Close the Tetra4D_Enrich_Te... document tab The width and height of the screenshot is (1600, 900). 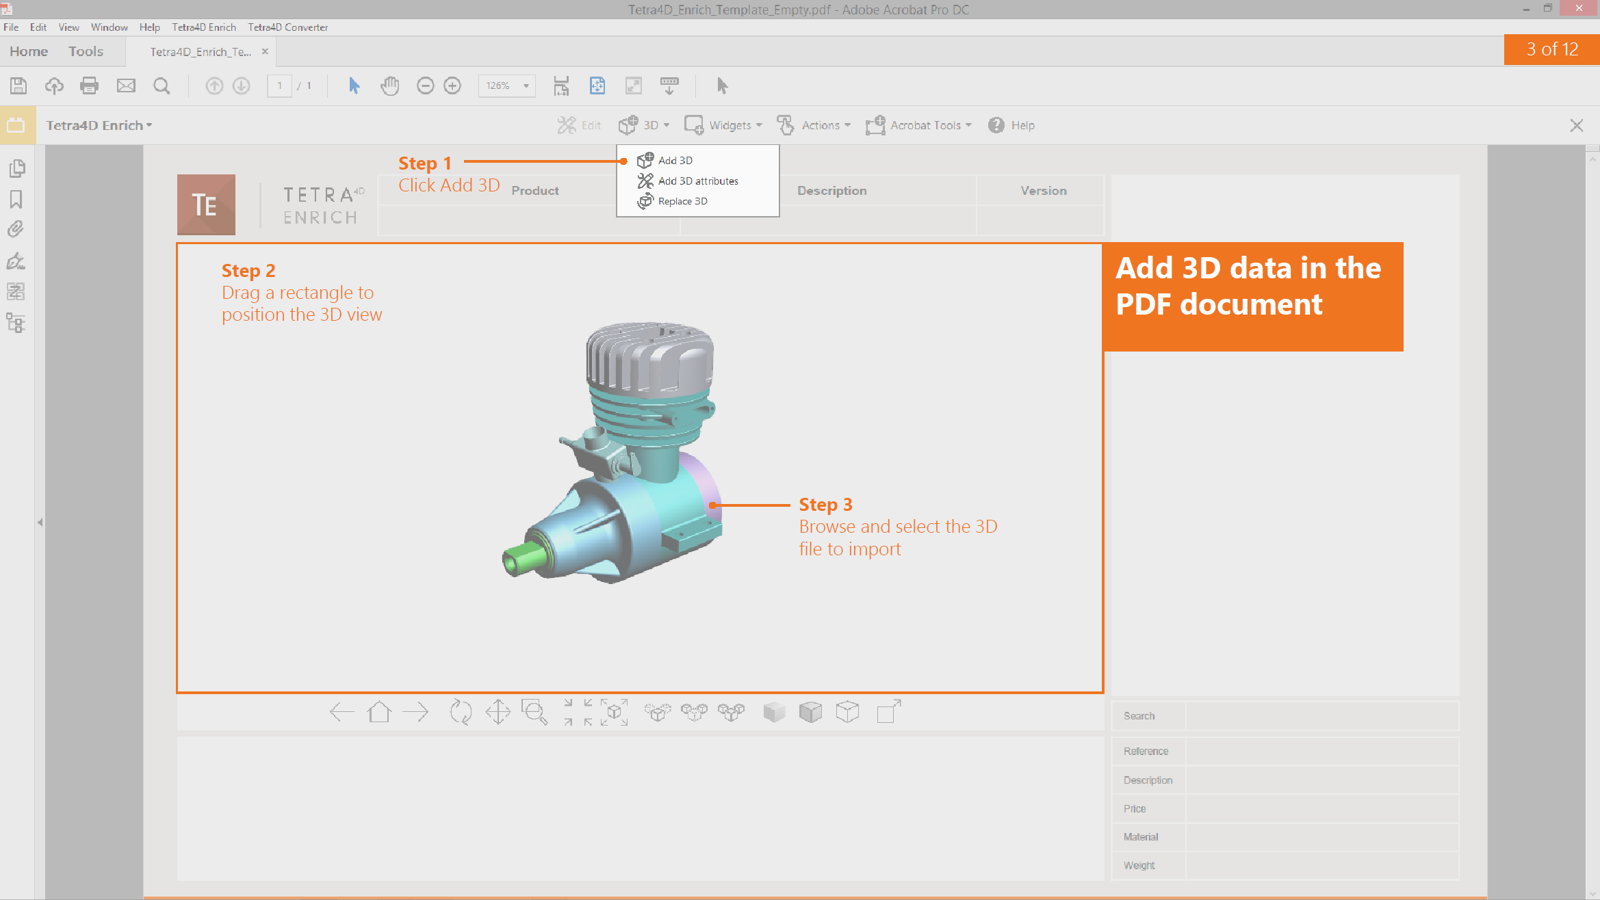point(265,51)
